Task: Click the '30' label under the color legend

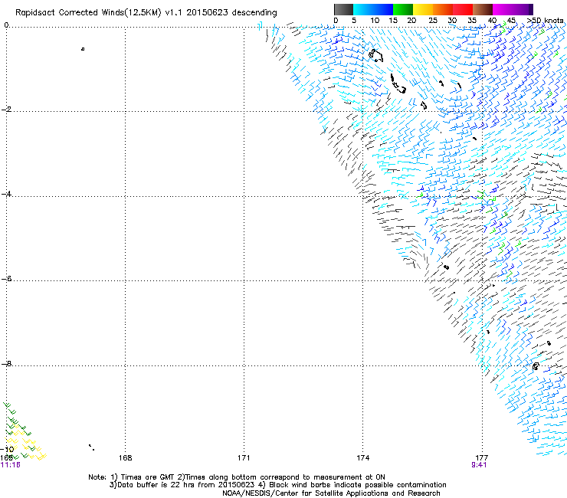Action: (x=452, y=21)
